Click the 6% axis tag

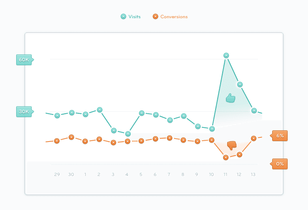click(x=279, y=136)
